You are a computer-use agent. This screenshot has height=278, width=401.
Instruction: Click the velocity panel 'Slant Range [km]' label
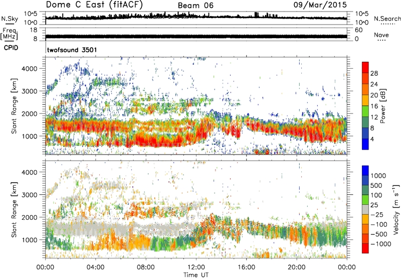(x=14, y=209)
